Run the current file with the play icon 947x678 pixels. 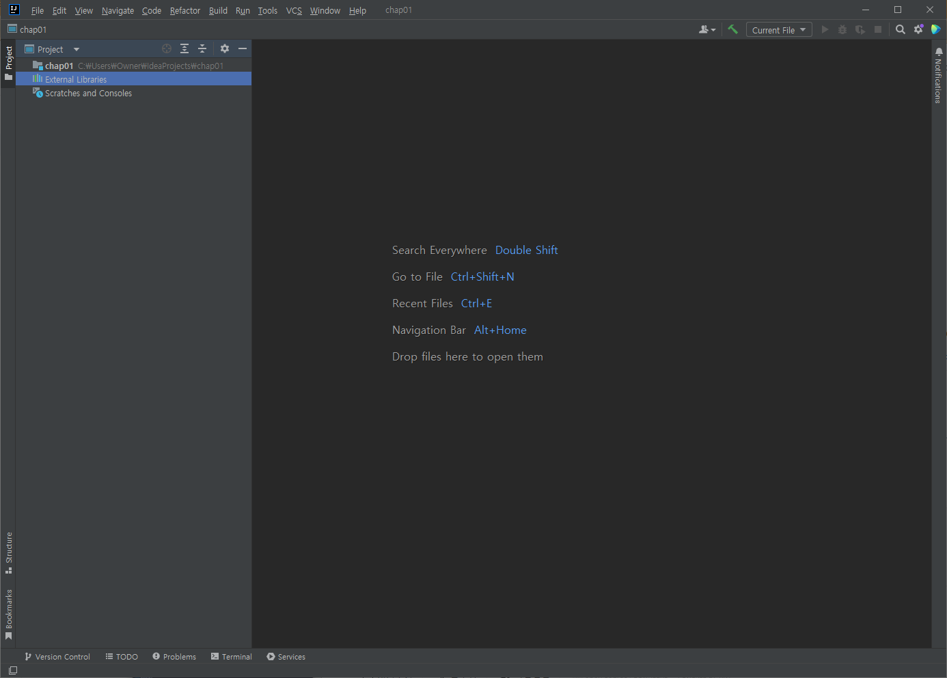pos(825,29)
